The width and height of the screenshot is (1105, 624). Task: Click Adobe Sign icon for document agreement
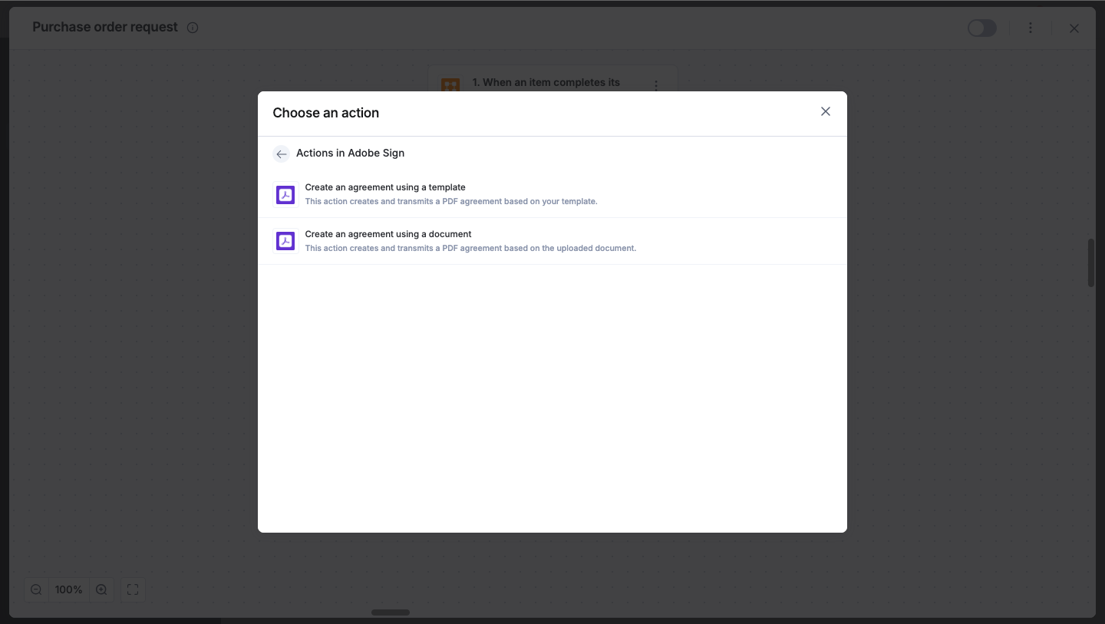285,241
